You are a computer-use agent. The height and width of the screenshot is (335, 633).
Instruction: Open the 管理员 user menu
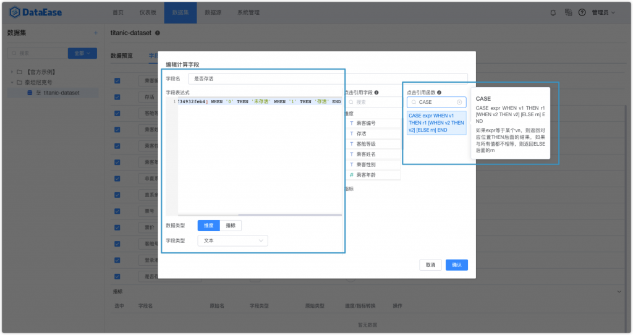pyautogui.click(x=603, y=12)
